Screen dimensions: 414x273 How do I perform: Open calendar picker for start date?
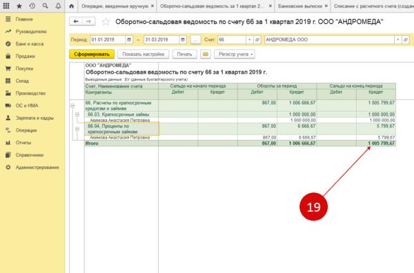(129, 40)
